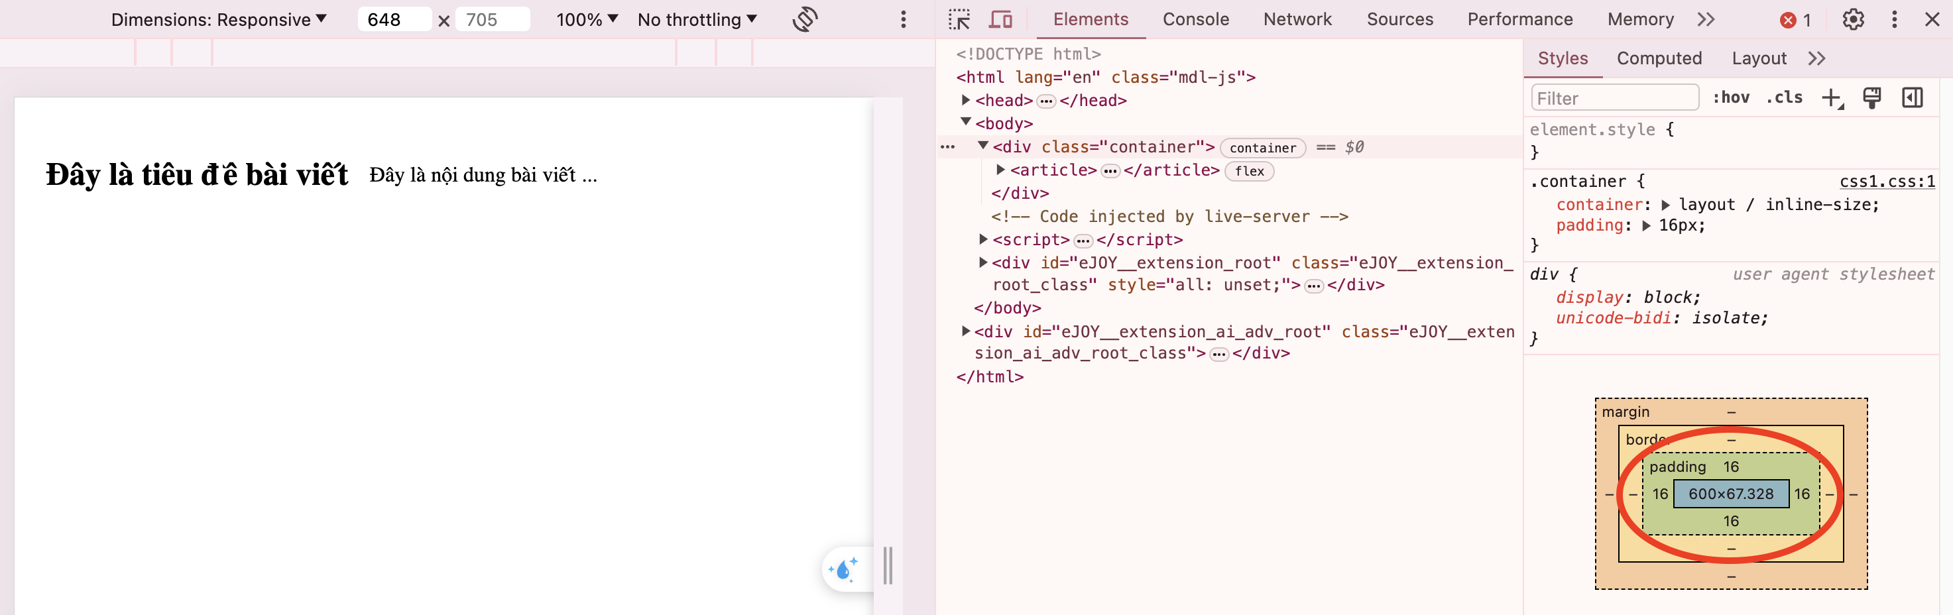Collapse the body element triangle

click(x=966, y=122)
